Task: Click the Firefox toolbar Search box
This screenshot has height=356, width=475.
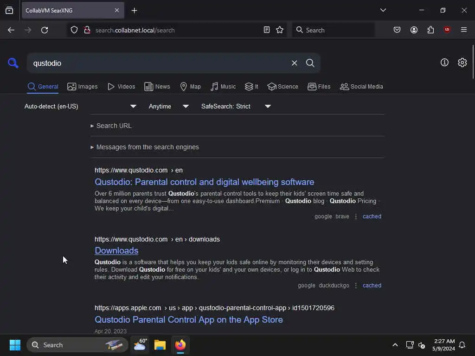Action: 333,30
